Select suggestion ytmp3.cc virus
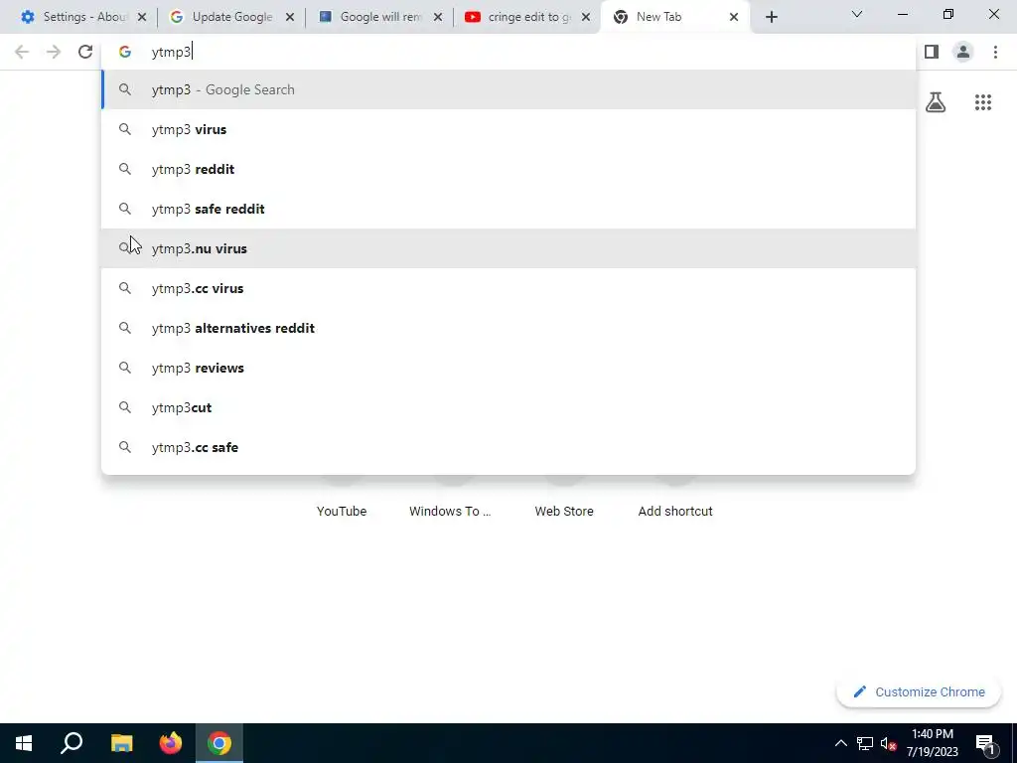The height and width of the screenshot is (763, 1017). click(x=508, y=288)
